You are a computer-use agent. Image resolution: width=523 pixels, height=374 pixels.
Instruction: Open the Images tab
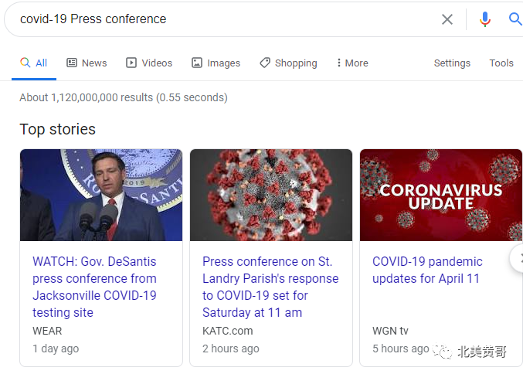coord(216,63)
